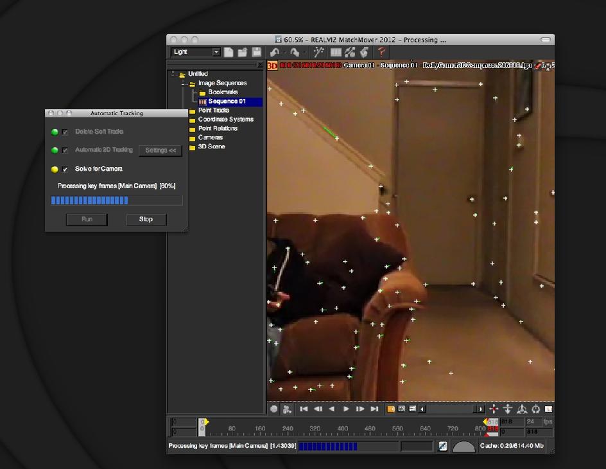606x469 pixels.
Task: Click left arrow of the playback speed scrollbar
Action: (422, 409)
